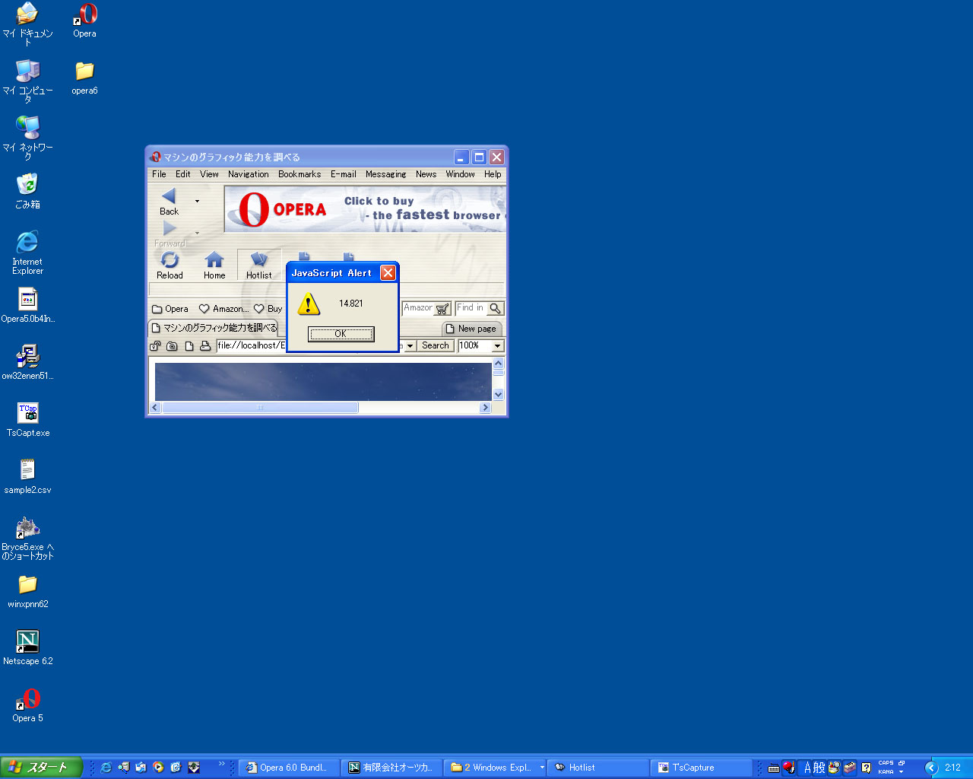
Task: Open the News menu
Action: tap(426, 174)
